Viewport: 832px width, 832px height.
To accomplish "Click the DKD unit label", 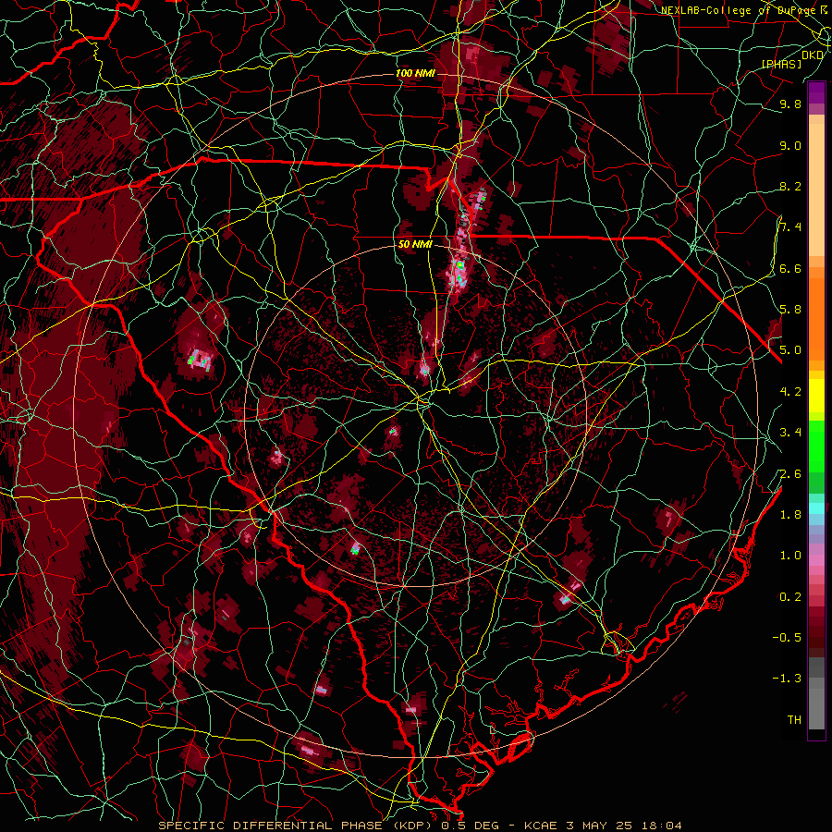I will tap(813, 55).
